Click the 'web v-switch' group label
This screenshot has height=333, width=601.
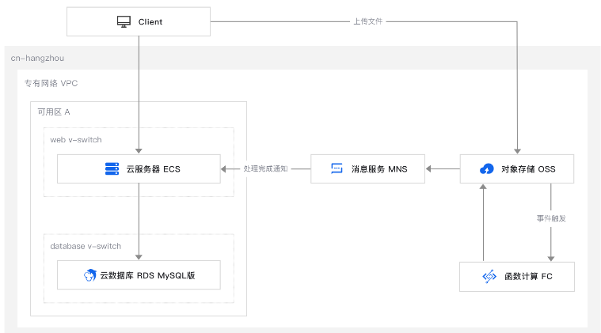click(x=76, y=139)
